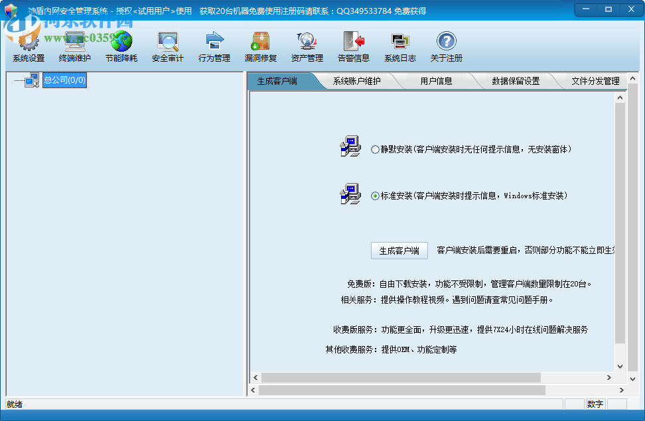Click the 生成客户端 button
645x421 pixels.
click(399, 251)
